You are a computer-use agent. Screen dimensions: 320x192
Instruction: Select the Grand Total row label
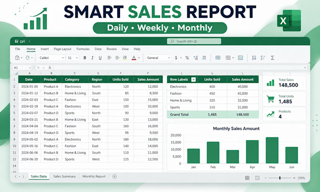click(179, 115)
